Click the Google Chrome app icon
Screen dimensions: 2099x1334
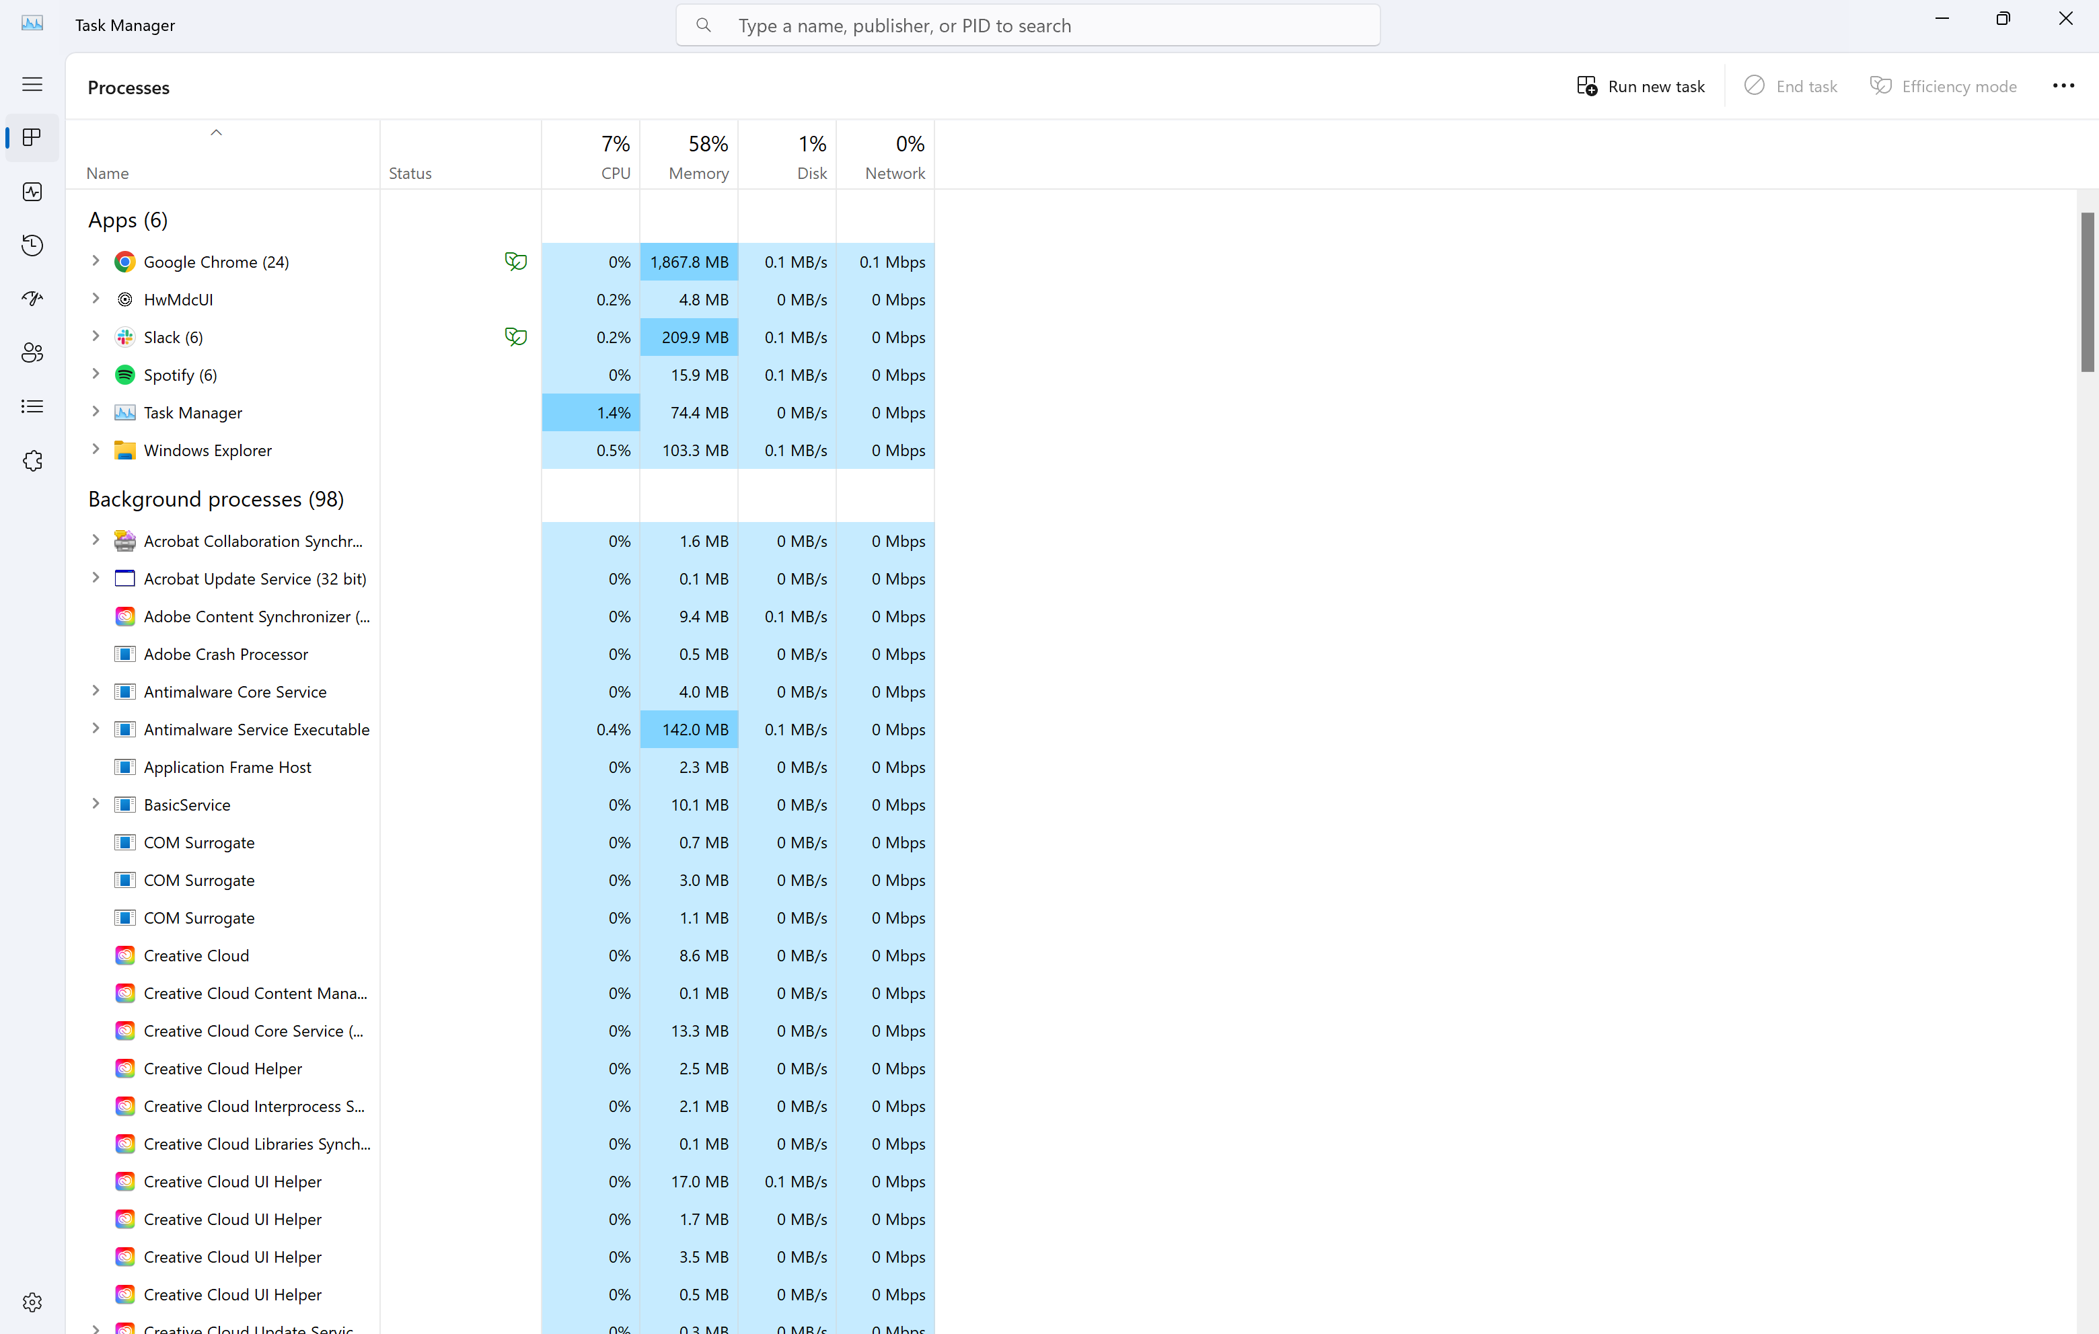point(124,262)
